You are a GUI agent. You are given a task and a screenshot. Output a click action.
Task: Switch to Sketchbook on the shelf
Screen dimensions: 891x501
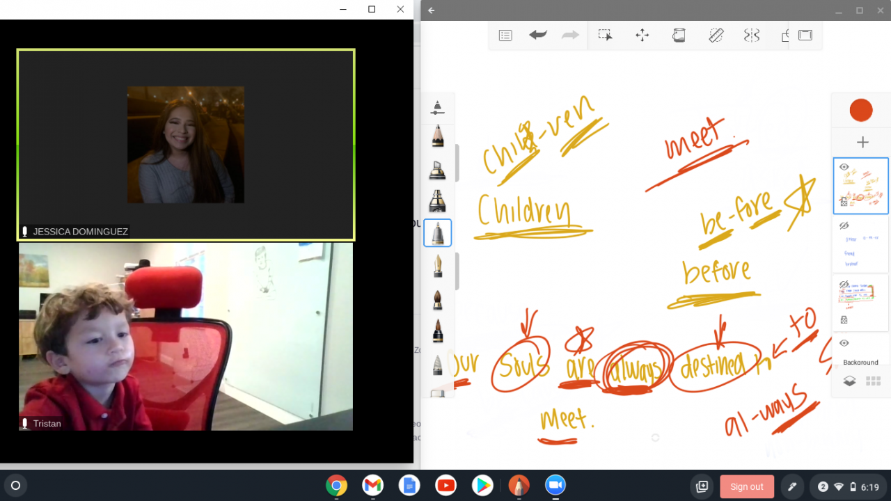pos(519,486)
